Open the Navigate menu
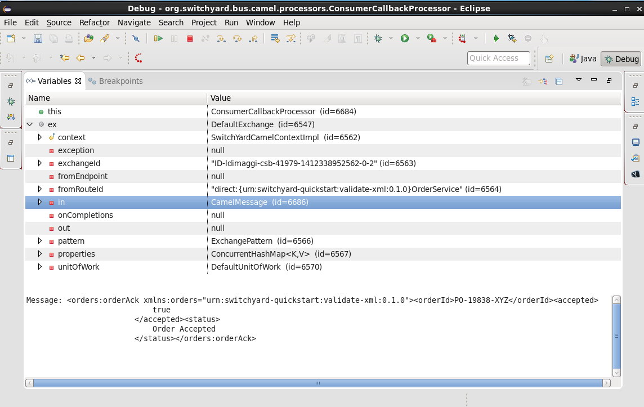Viewport: 644px width, 407px height. (134, 23)
